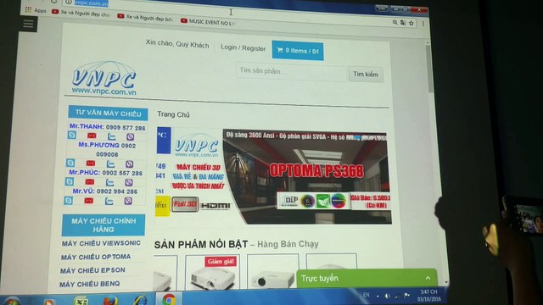The width and height of the screenshot is (543, 305).
Task: Open Skype icon under Mr.VŨ
Action: [x=69, y=200]
